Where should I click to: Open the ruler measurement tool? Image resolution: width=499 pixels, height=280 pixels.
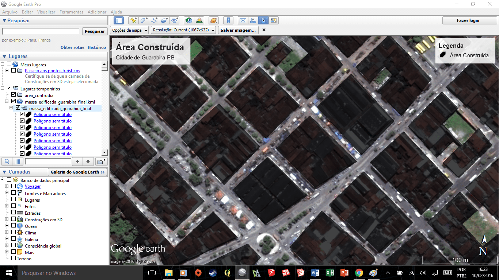click(228, 20)
